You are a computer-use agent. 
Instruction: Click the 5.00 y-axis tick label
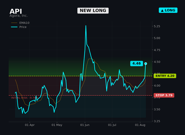click(157, 38)
